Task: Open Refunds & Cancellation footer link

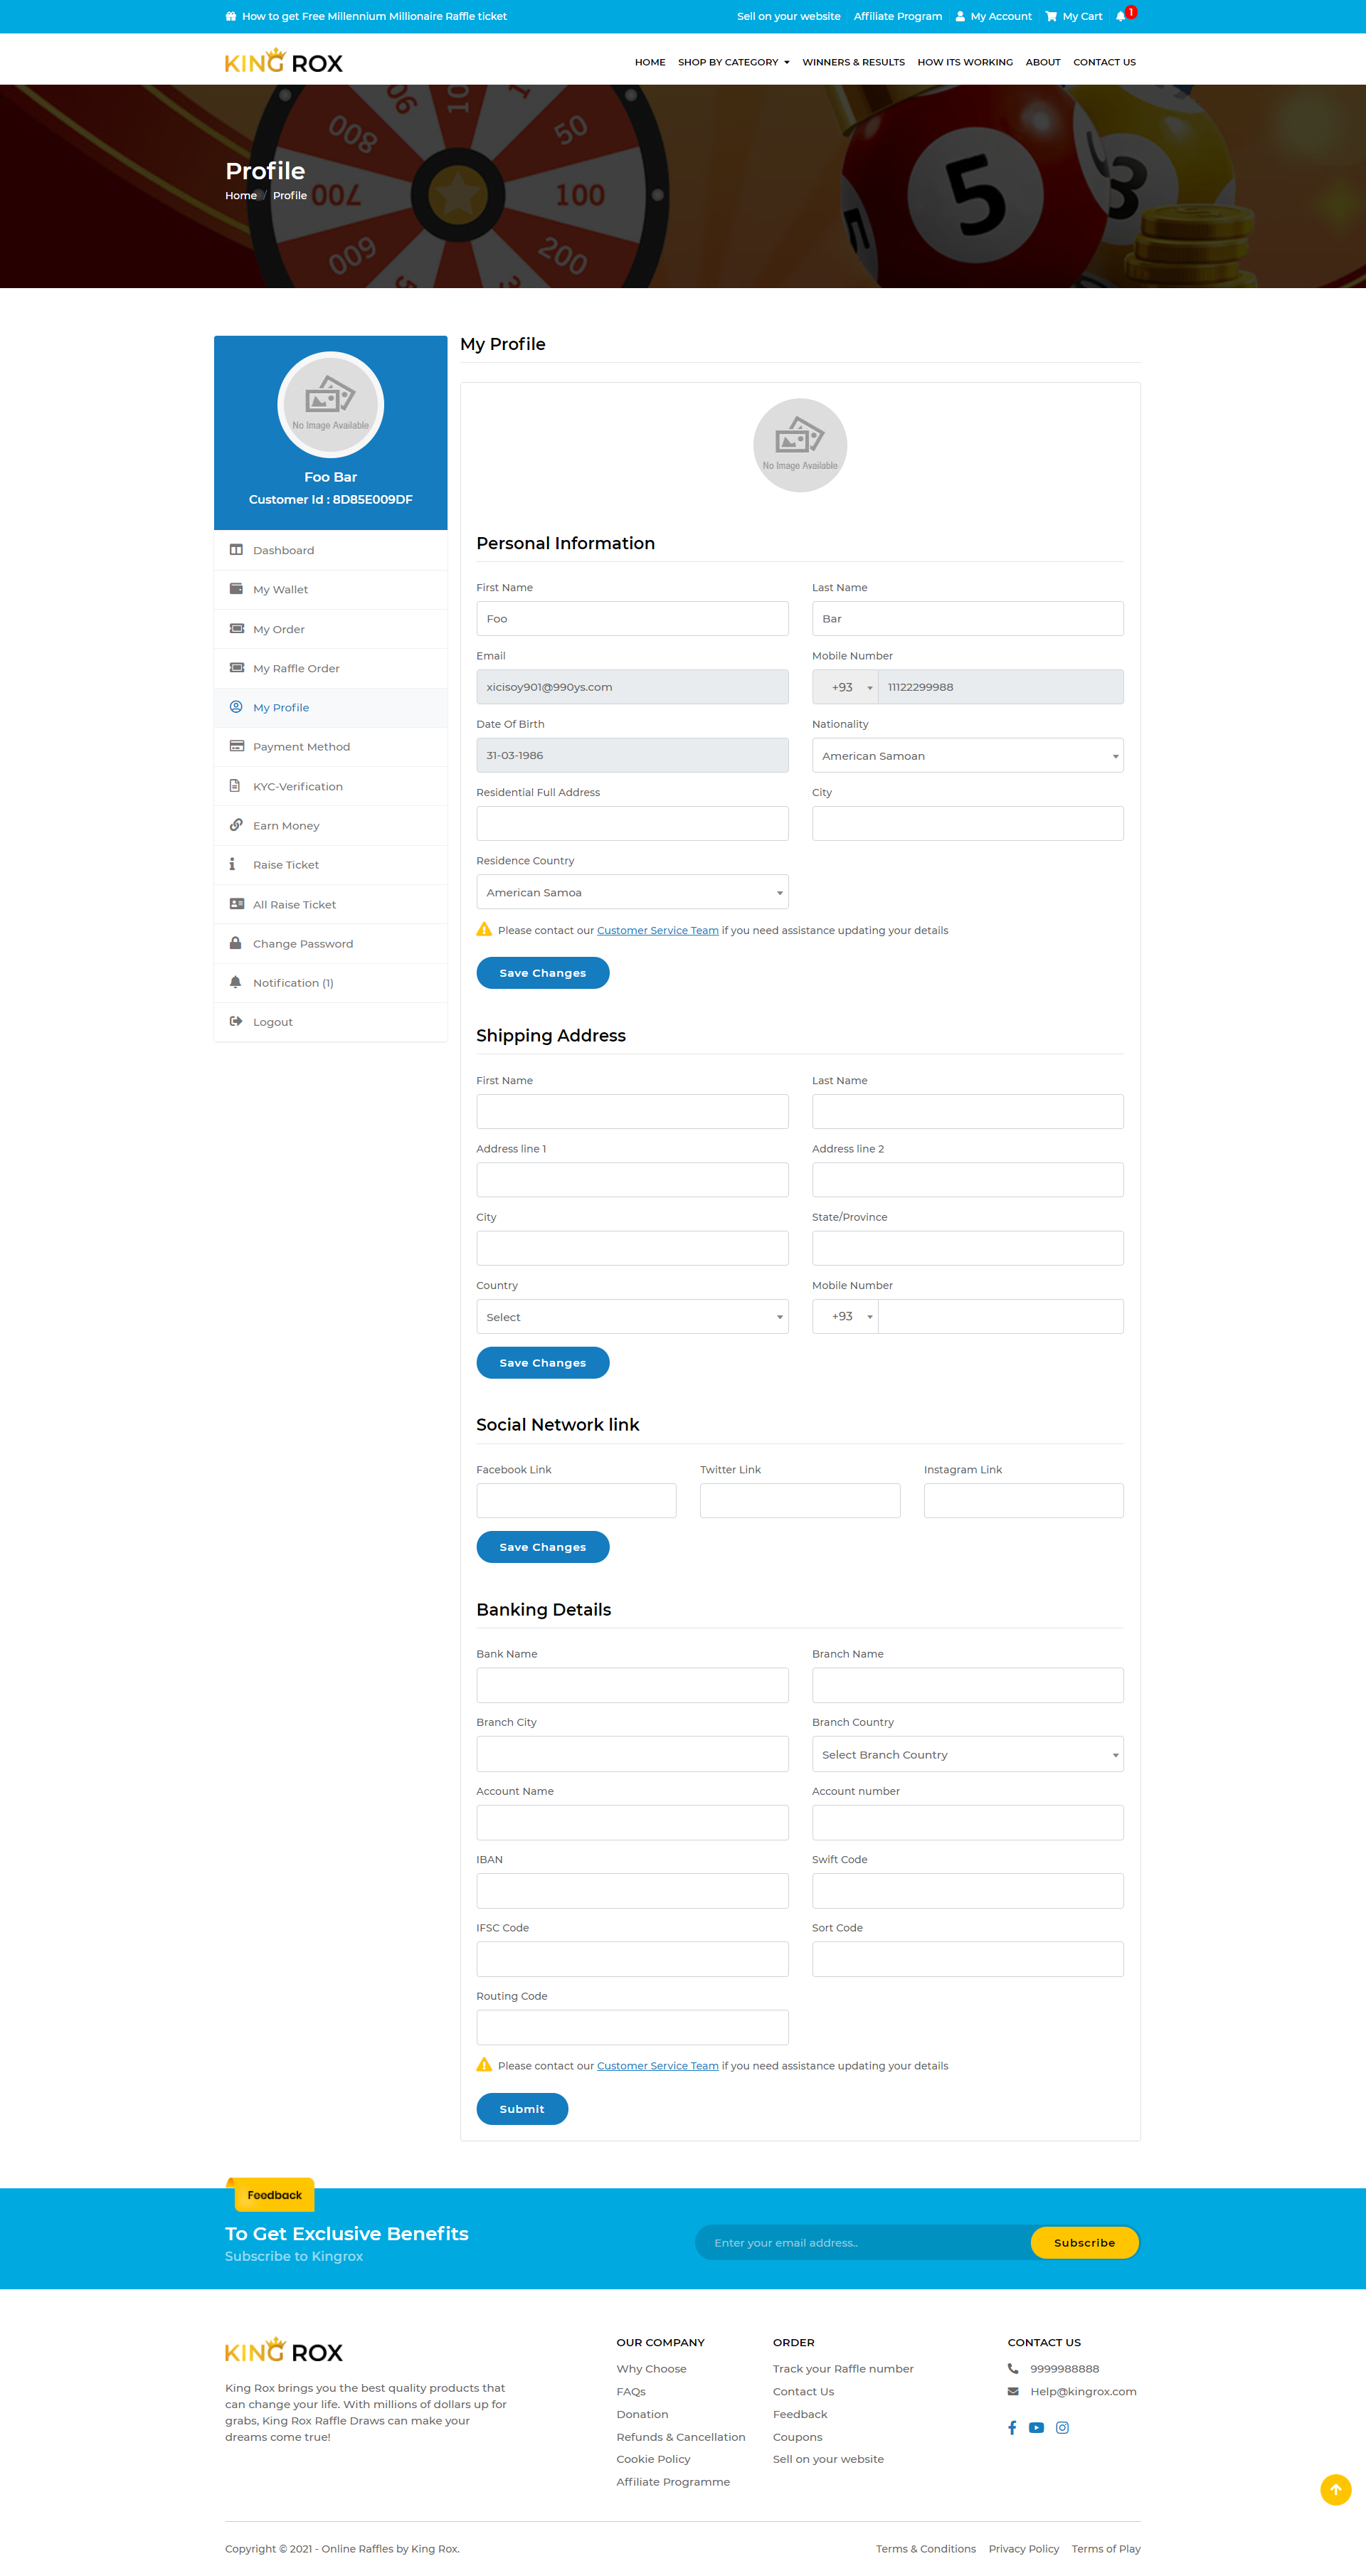Action: pos(681,2437)
